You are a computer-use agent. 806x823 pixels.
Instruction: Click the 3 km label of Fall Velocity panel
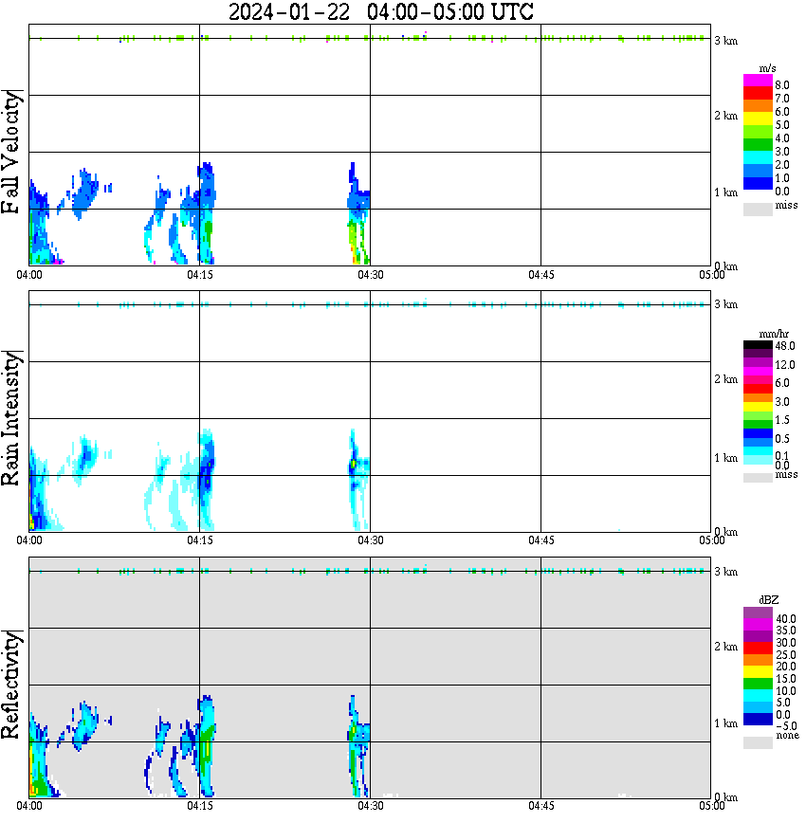tap(725, 41)
